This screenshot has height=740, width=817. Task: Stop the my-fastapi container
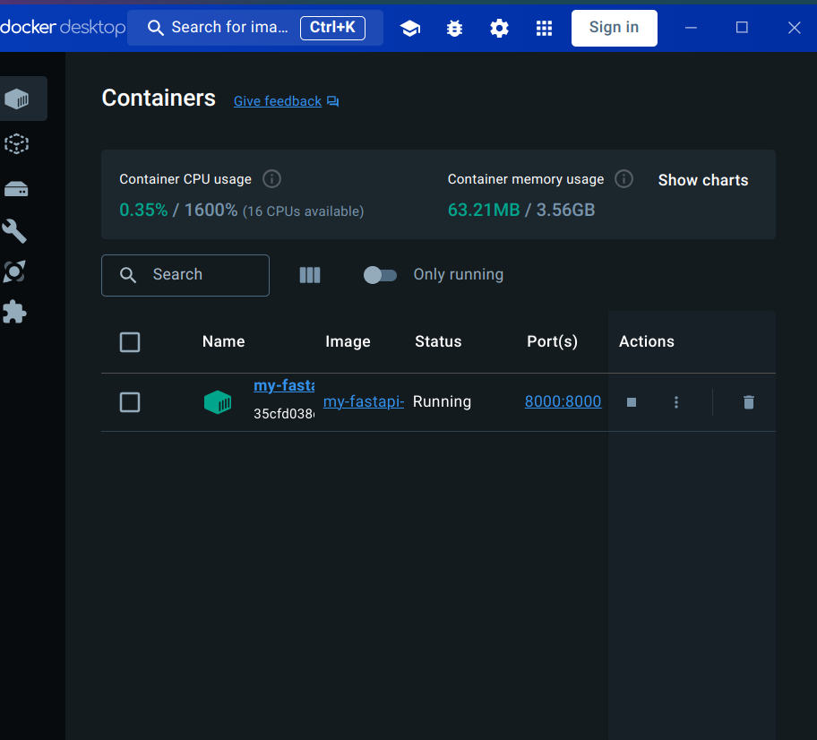(631, 402)
